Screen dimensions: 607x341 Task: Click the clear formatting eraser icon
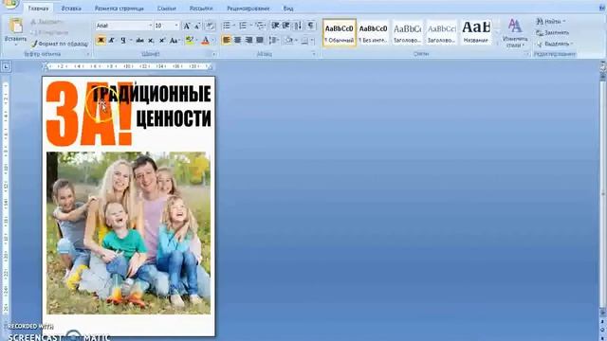210,26
